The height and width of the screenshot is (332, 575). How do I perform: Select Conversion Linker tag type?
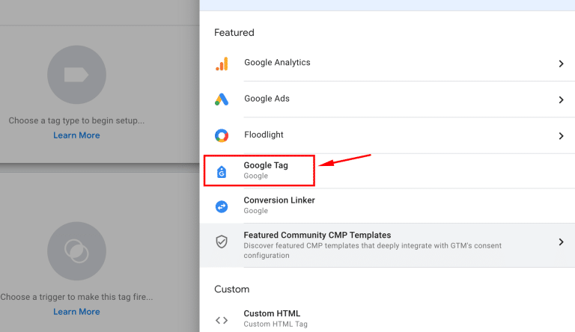[388, 206]
